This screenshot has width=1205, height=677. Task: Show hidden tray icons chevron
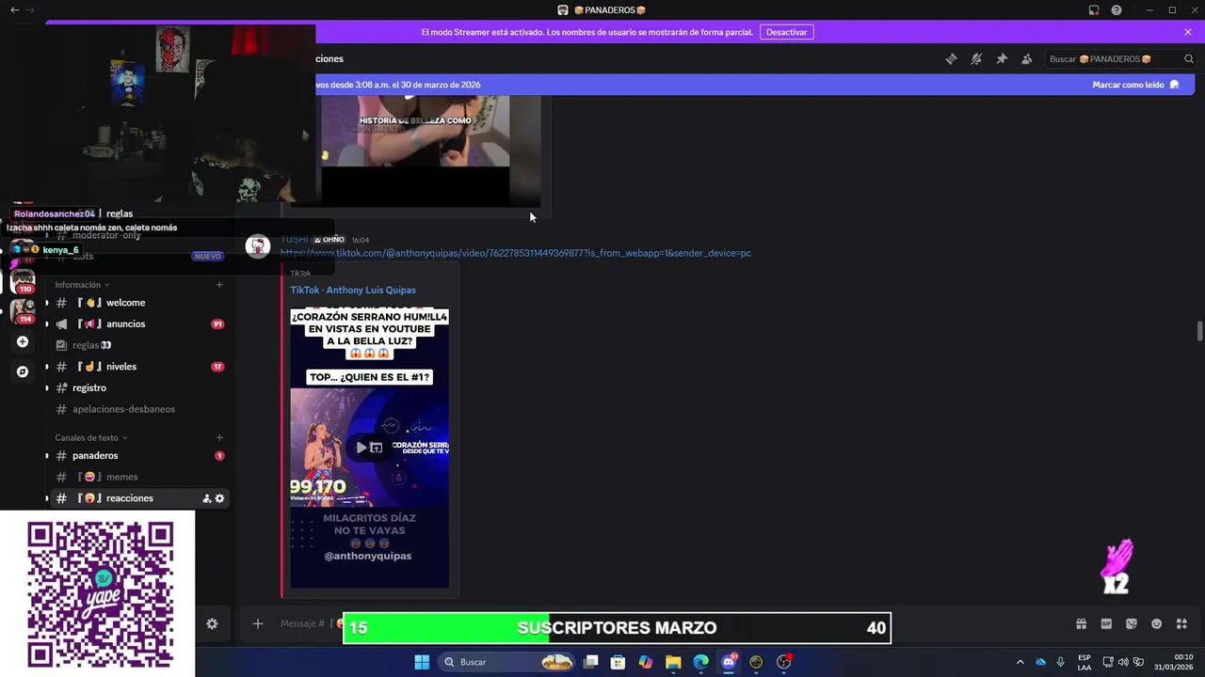point(1020,662)
